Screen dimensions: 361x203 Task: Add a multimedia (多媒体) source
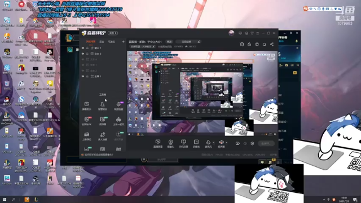pos(196,143)
